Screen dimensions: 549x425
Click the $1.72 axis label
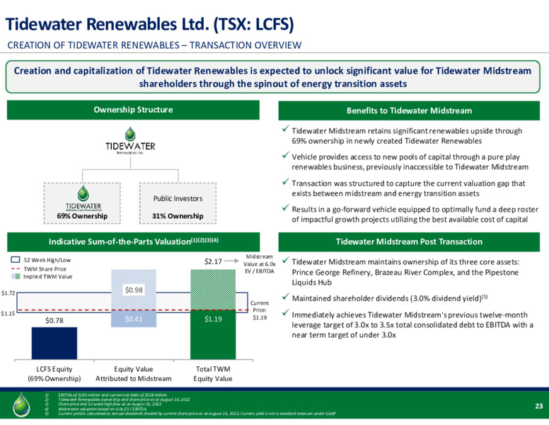tap(8, 293)
